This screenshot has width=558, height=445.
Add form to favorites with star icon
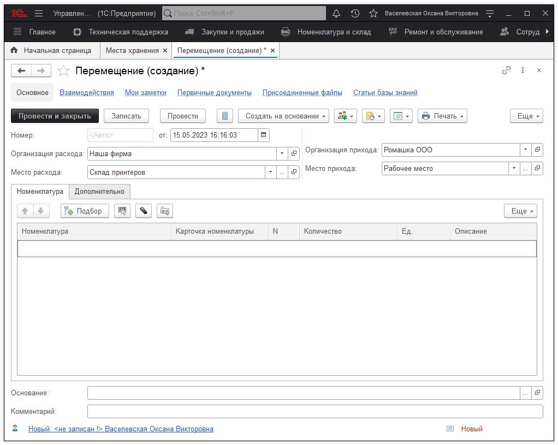(x=64, y=71)
